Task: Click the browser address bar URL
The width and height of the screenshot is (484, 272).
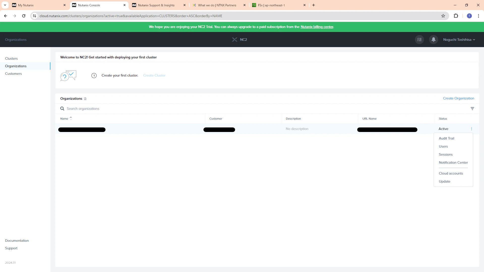Action: coord(131,16)
